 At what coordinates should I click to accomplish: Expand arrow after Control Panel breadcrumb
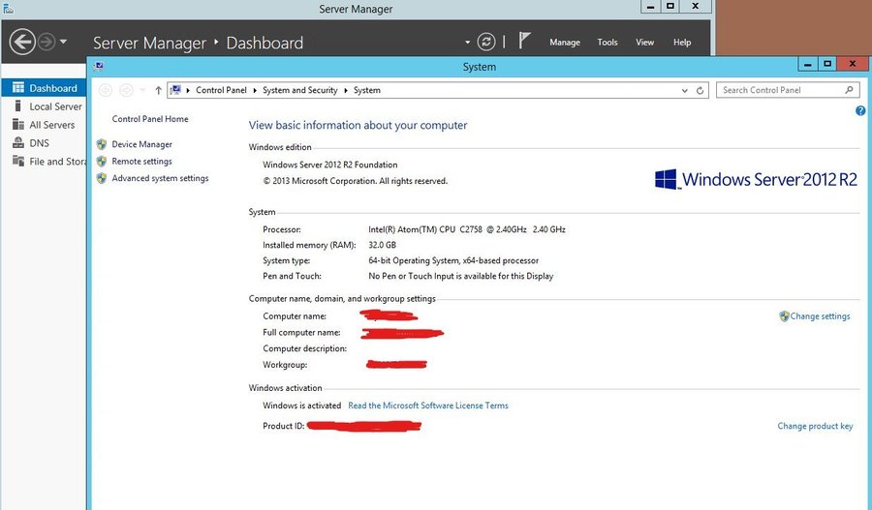pyautogui.click(x=255, y=90)
